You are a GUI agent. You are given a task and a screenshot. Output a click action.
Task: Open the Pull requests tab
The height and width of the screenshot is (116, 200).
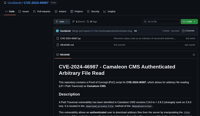click(x=42, y=11)
